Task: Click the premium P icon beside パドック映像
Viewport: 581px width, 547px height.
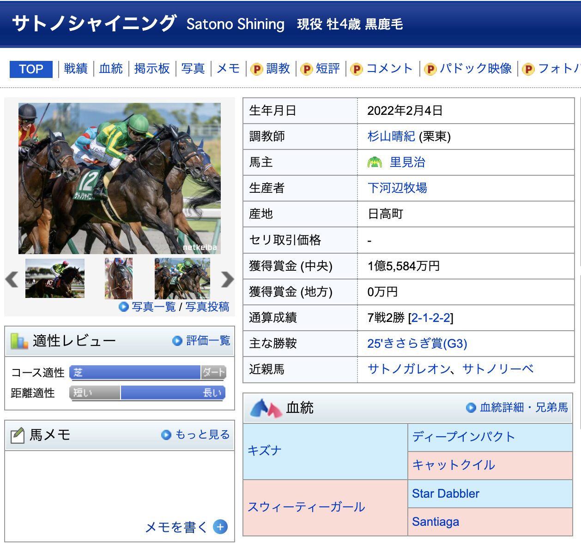Action: pyautogui.click(x=430, y=69)
